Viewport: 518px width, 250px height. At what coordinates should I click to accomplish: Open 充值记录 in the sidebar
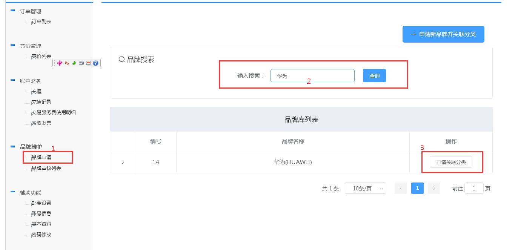point(42,102)
